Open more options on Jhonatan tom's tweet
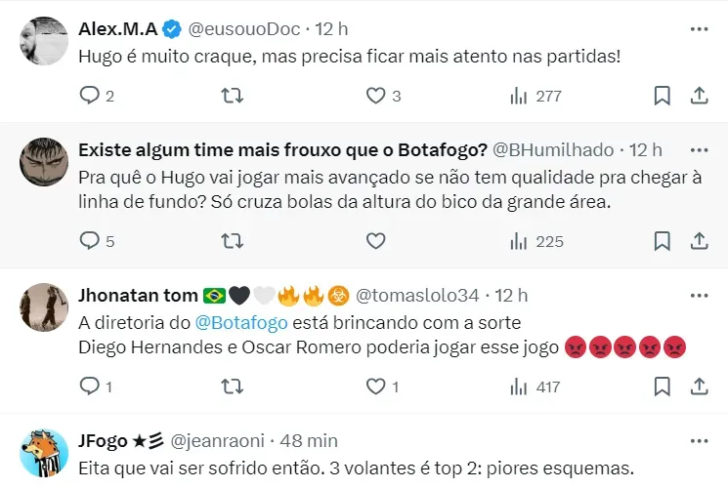This screenshot has height=489, width=728. (699, 295)
